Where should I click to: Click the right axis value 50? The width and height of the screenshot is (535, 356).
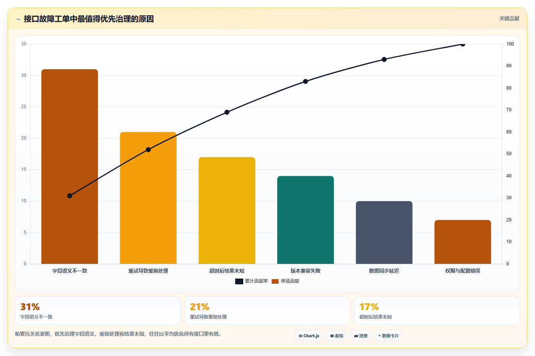pos(509,154)
